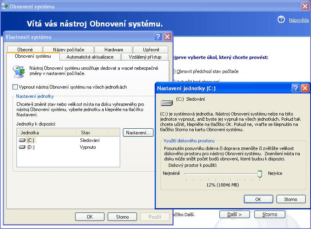Open the Obecné tab

point(25,49)
